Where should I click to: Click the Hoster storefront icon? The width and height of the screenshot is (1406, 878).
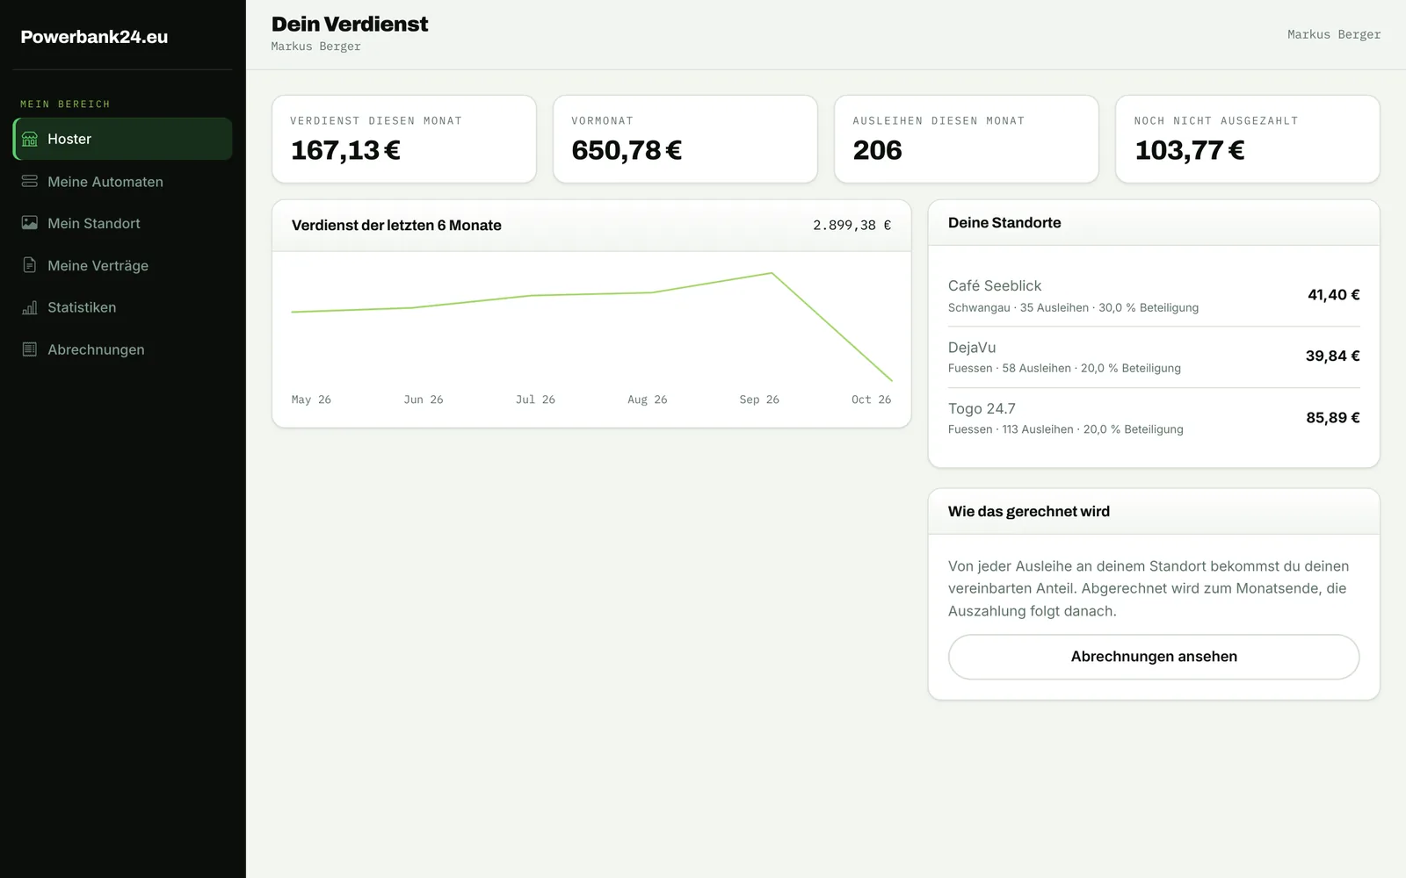(x=30, y=139)
